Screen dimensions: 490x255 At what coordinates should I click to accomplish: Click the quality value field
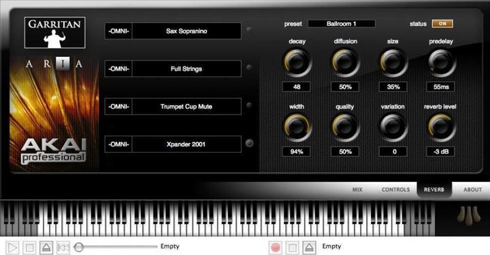[345, 152]
